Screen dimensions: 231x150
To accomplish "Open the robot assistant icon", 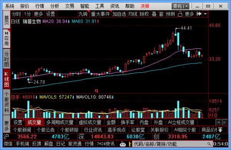I will click(x=122, y=144).
